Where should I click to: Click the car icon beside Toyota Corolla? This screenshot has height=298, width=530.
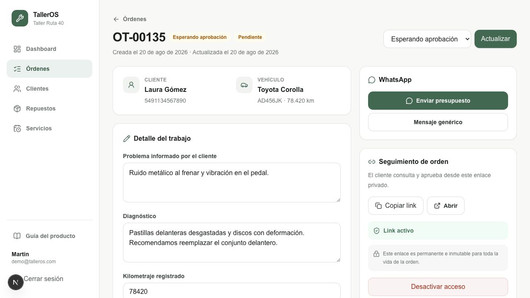tap(244, 85)
